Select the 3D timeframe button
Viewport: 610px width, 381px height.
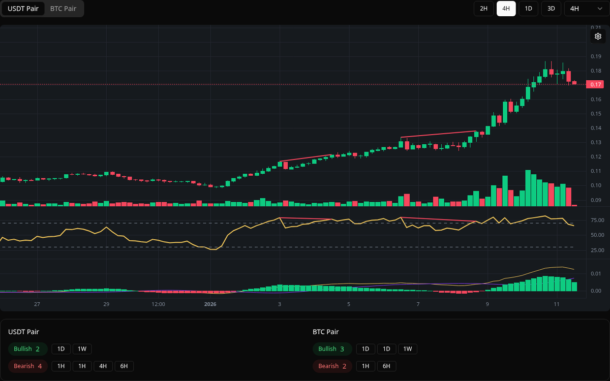pos(551,9)
